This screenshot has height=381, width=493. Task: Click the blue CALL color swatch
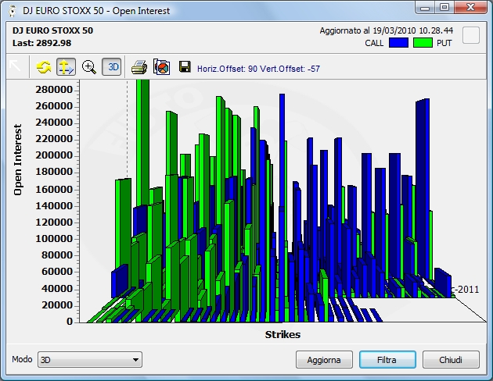click(x=398, y=43)
